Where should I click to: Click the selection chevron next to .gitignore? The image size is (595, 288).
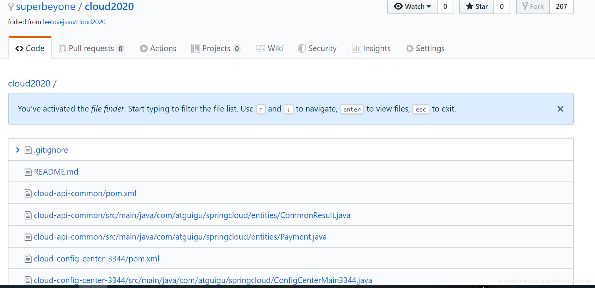pos(17,150)
